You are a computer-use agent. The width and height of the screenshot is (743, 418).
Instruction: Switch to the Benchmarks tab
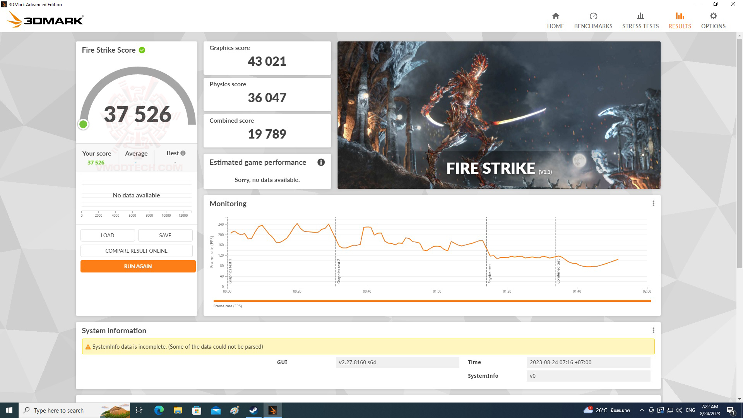593,19
